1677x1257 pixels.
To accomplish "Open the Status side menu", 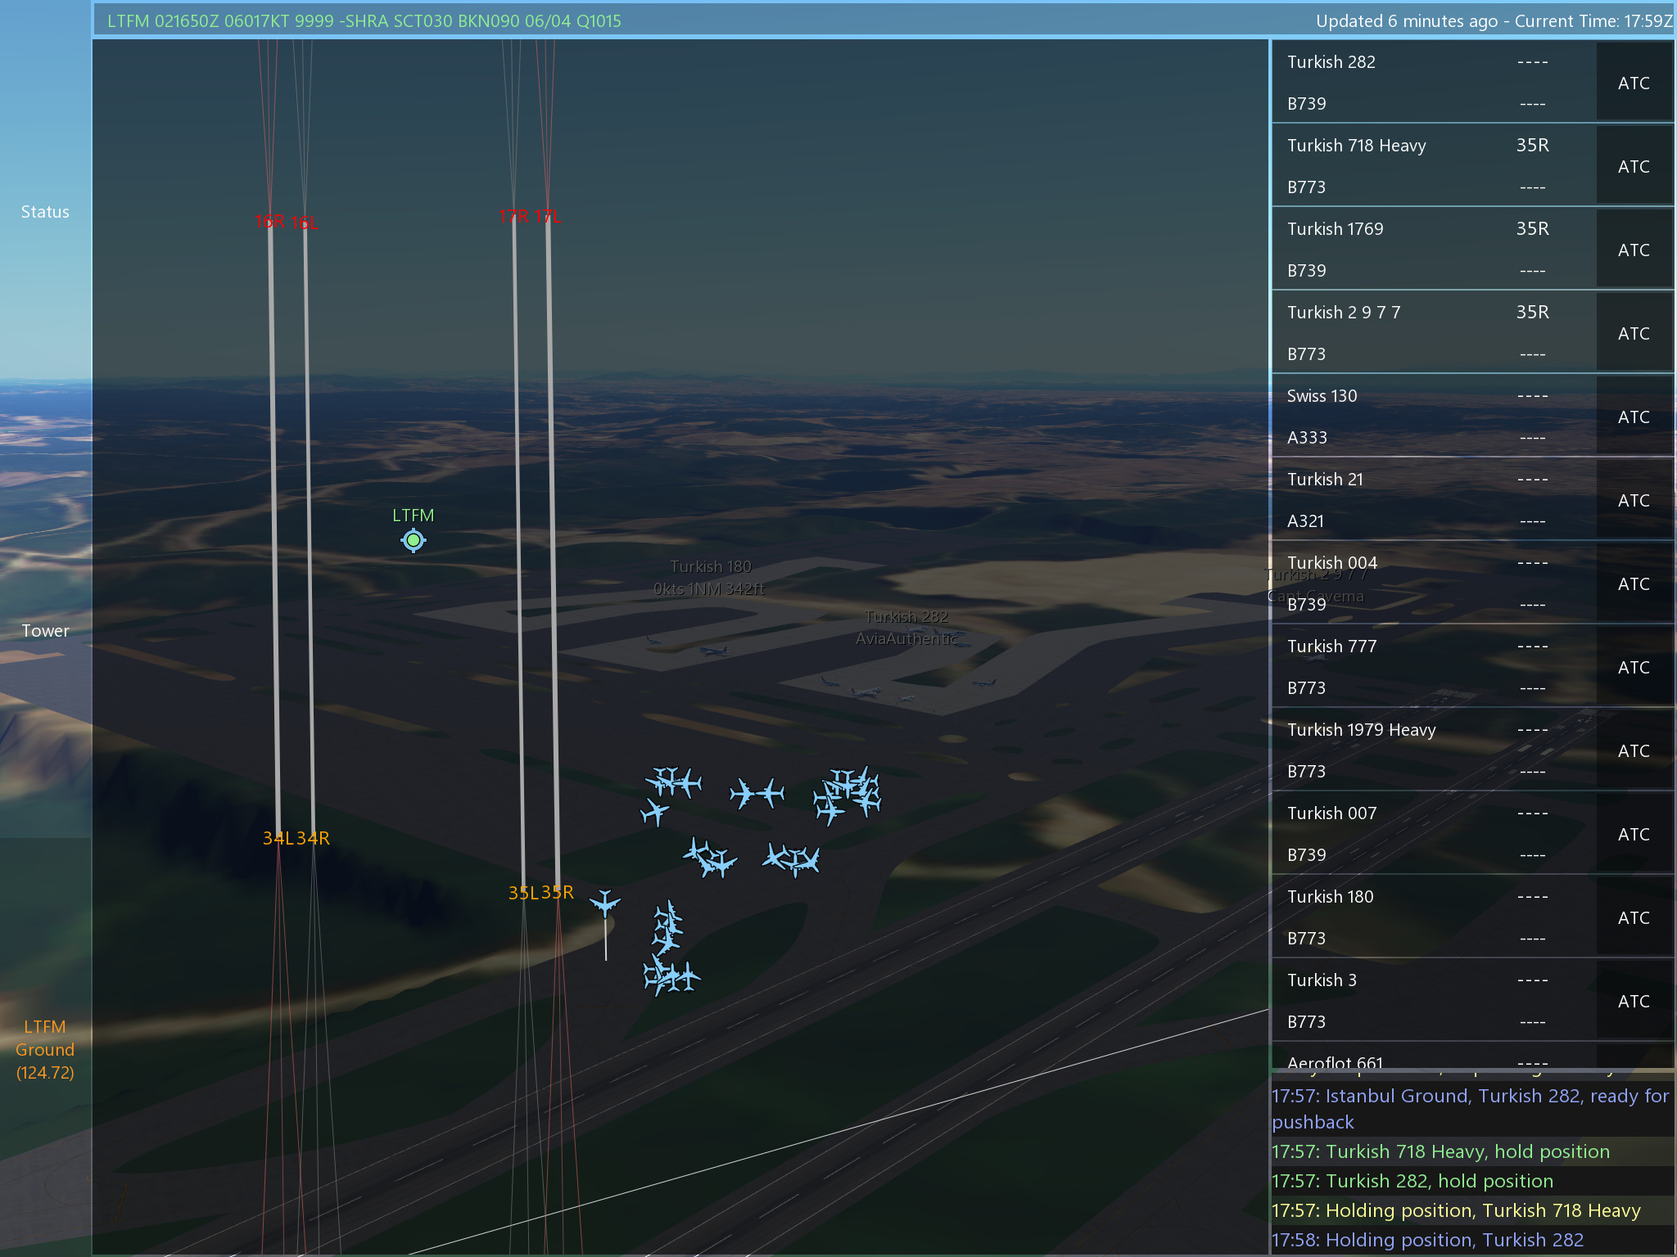I will 45,212.
